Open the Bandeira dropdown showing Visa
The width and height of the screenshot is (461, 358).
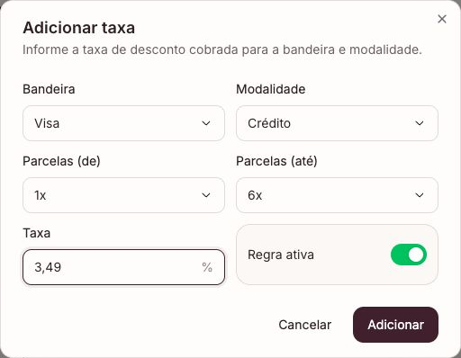pyautogui.click(x=123, y=123)
